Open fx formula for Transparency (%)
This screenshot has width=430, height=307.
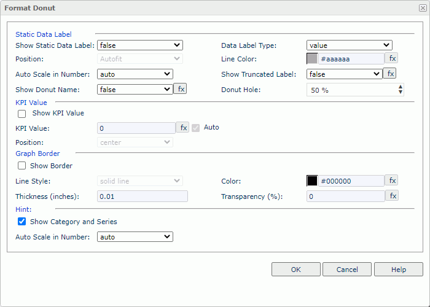(392, 196)
